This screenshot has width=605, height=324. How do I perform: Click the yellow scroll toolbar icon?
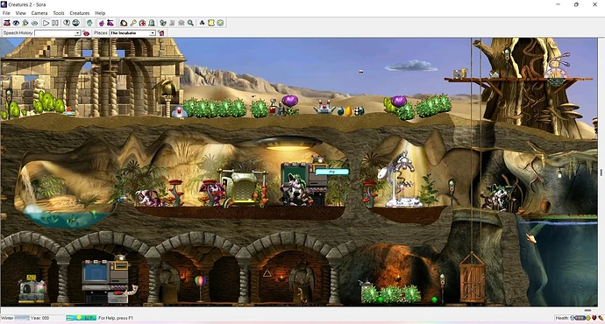(x=211, y=23)
